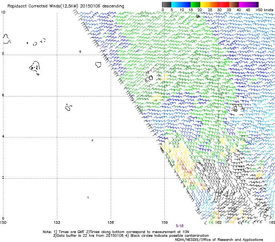Click the dark purple 45-50 knots legend swatch
275x242 pixels.
tap(253, 4)
